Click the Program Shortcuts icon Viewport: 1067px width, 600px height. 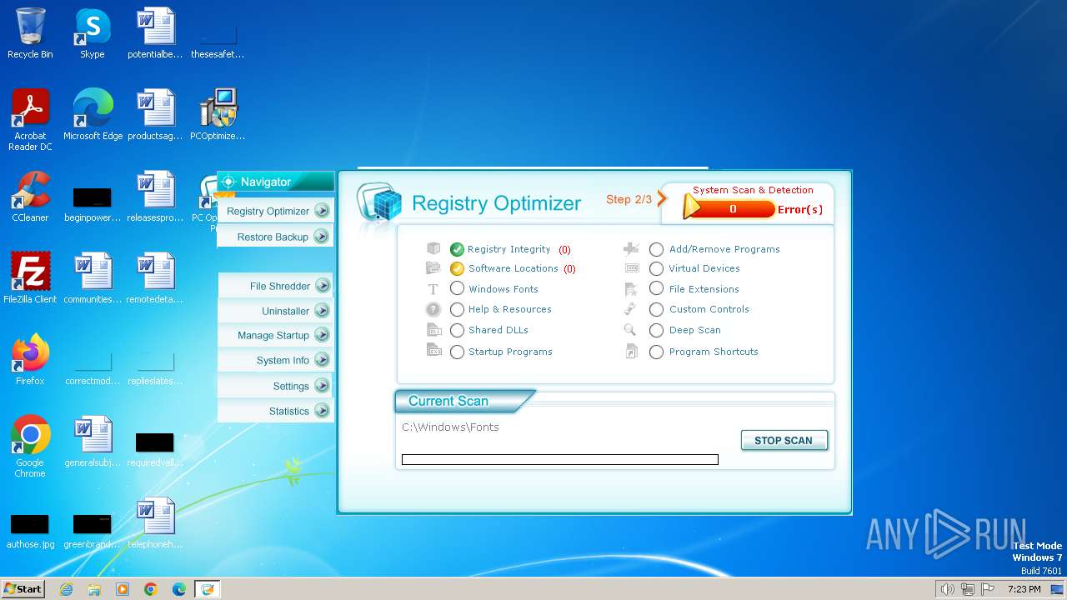[631, 352]
